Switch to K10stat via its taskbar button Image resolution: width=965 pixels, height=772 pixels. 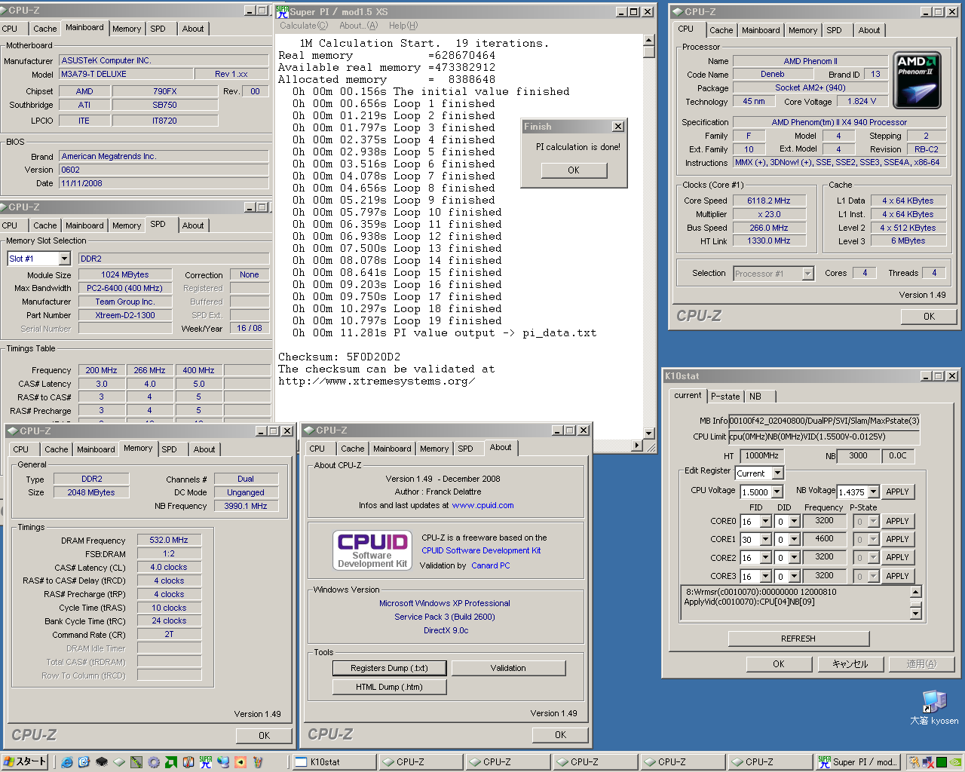(x=335, y=762)
